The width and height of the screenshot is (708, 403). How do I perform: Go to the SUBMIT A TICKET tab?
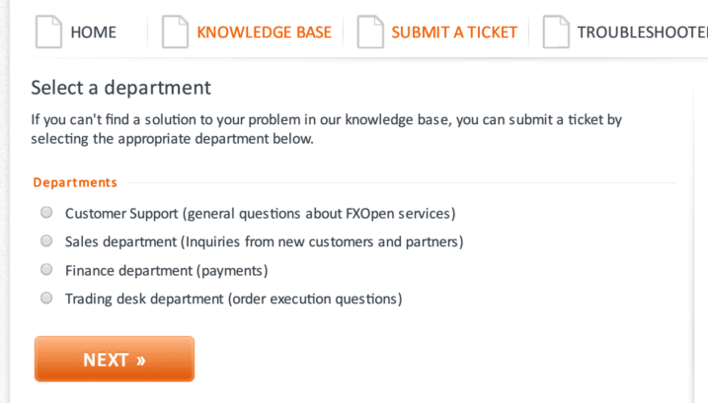point(454,33)
